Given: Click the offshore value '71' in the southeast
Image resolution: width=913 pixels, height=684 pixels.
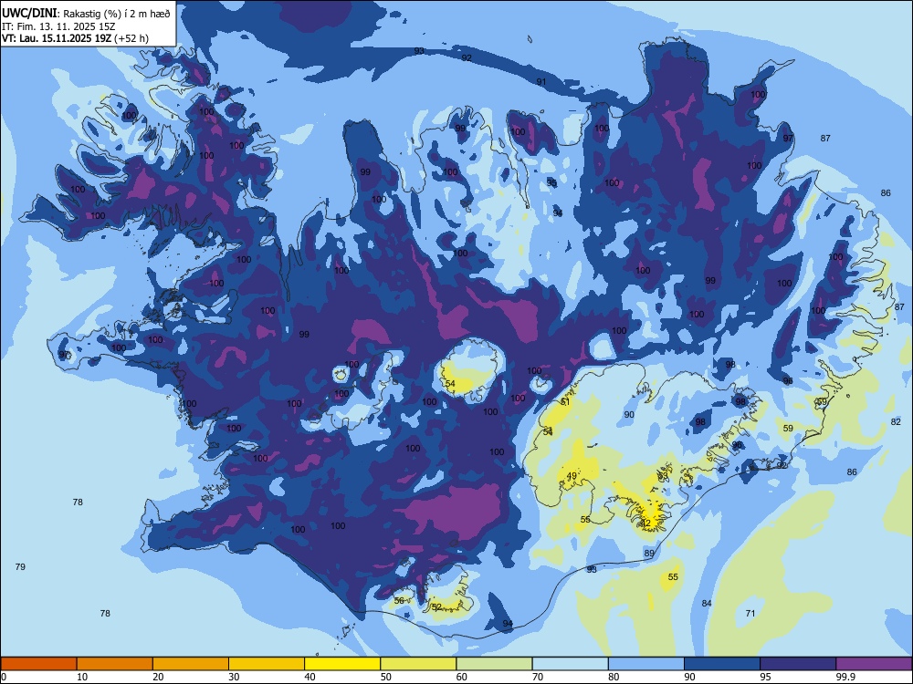Looking at the screenshot, I should 750,613.
